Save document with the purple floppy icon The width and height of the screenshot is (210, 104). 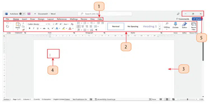(29, 14)
